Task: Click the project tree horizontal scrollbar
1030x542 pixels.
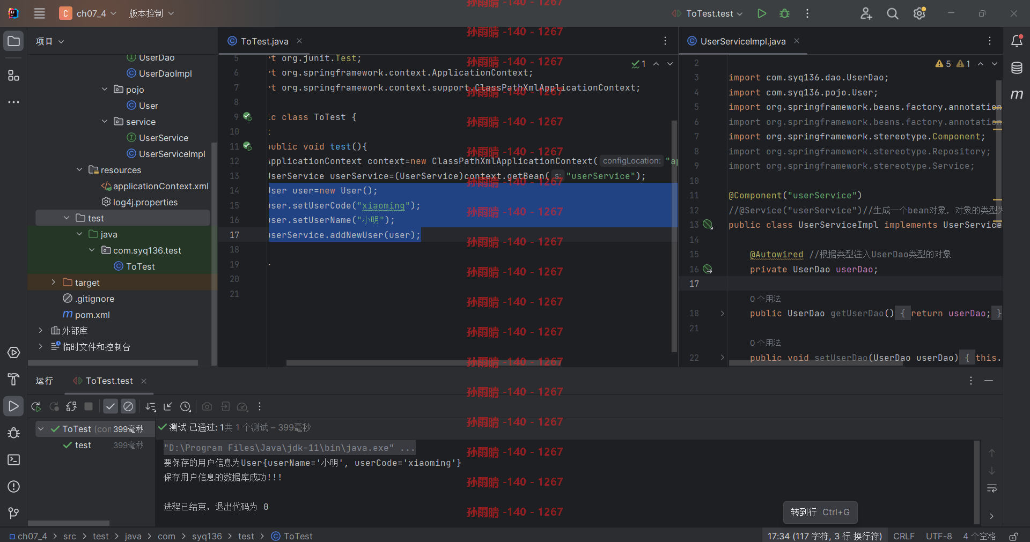Action: (x=113, y=363)
